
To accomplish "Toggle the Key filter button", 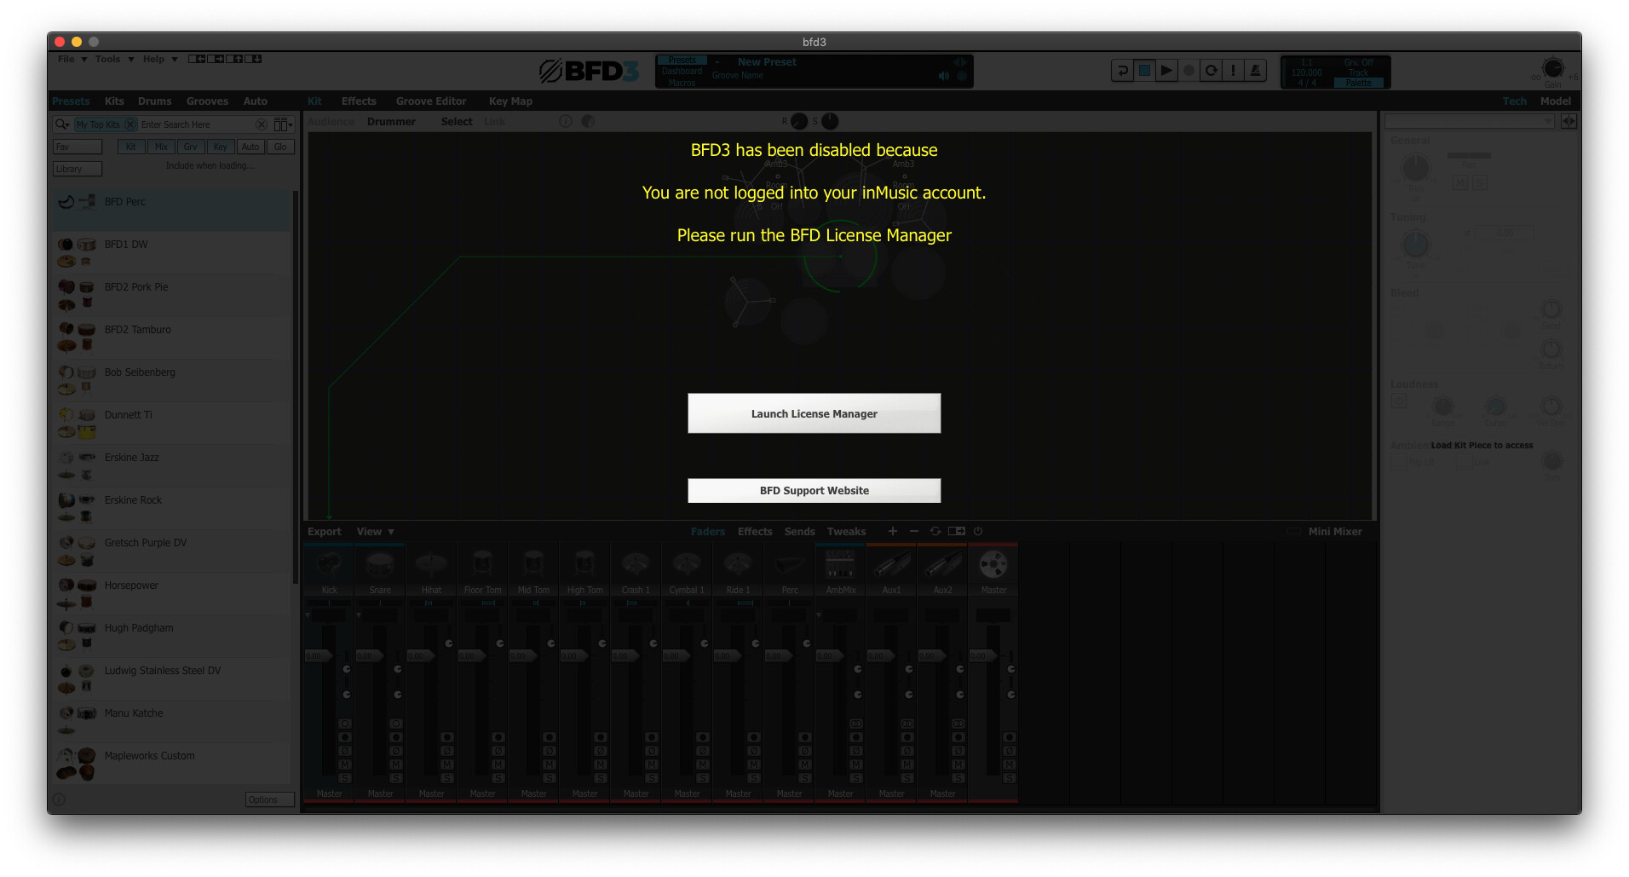I will 220,147.
